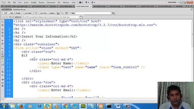Image resolution: width=194 pixels, height=109 pixels.
Task: Click the Stop icon in browser navigation bar
Action: [x=10, y=17]
